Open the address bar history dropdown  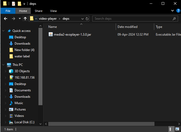tap(82, 19)
